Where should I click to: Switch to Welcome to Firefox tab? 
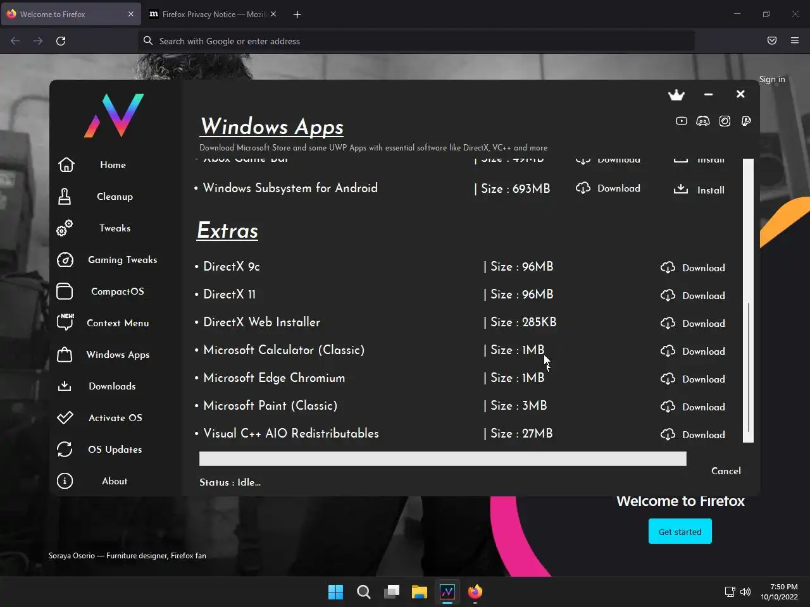(70, 14)
